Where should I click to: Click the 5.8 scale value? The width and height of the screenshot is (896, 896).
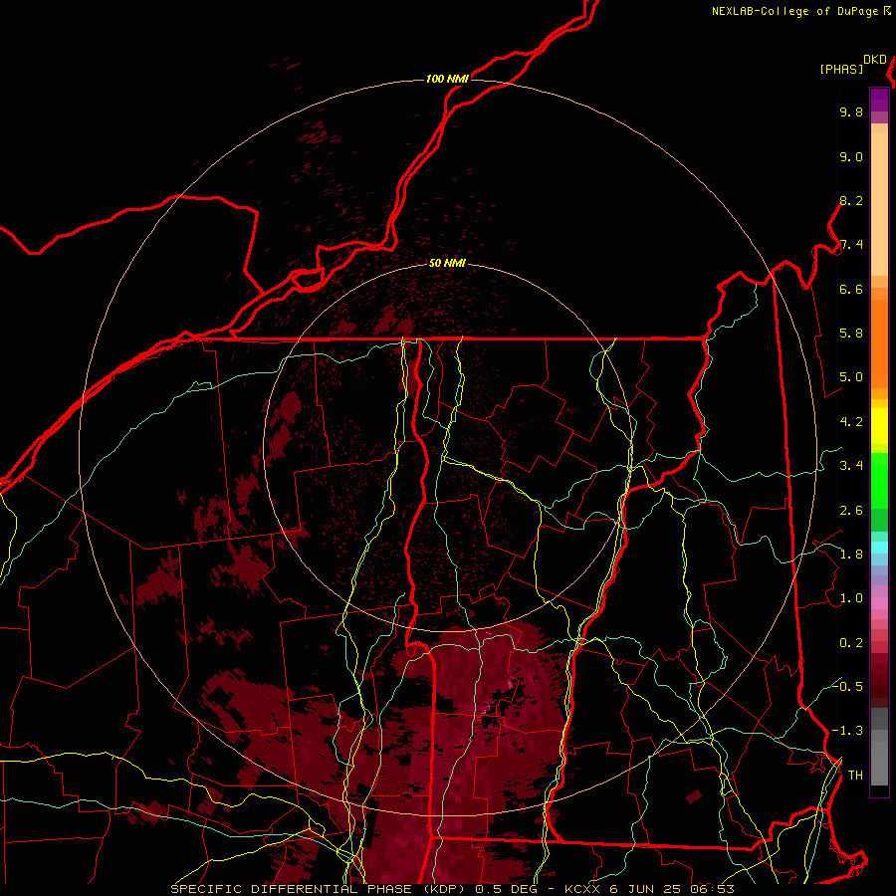tap(851, 334)
